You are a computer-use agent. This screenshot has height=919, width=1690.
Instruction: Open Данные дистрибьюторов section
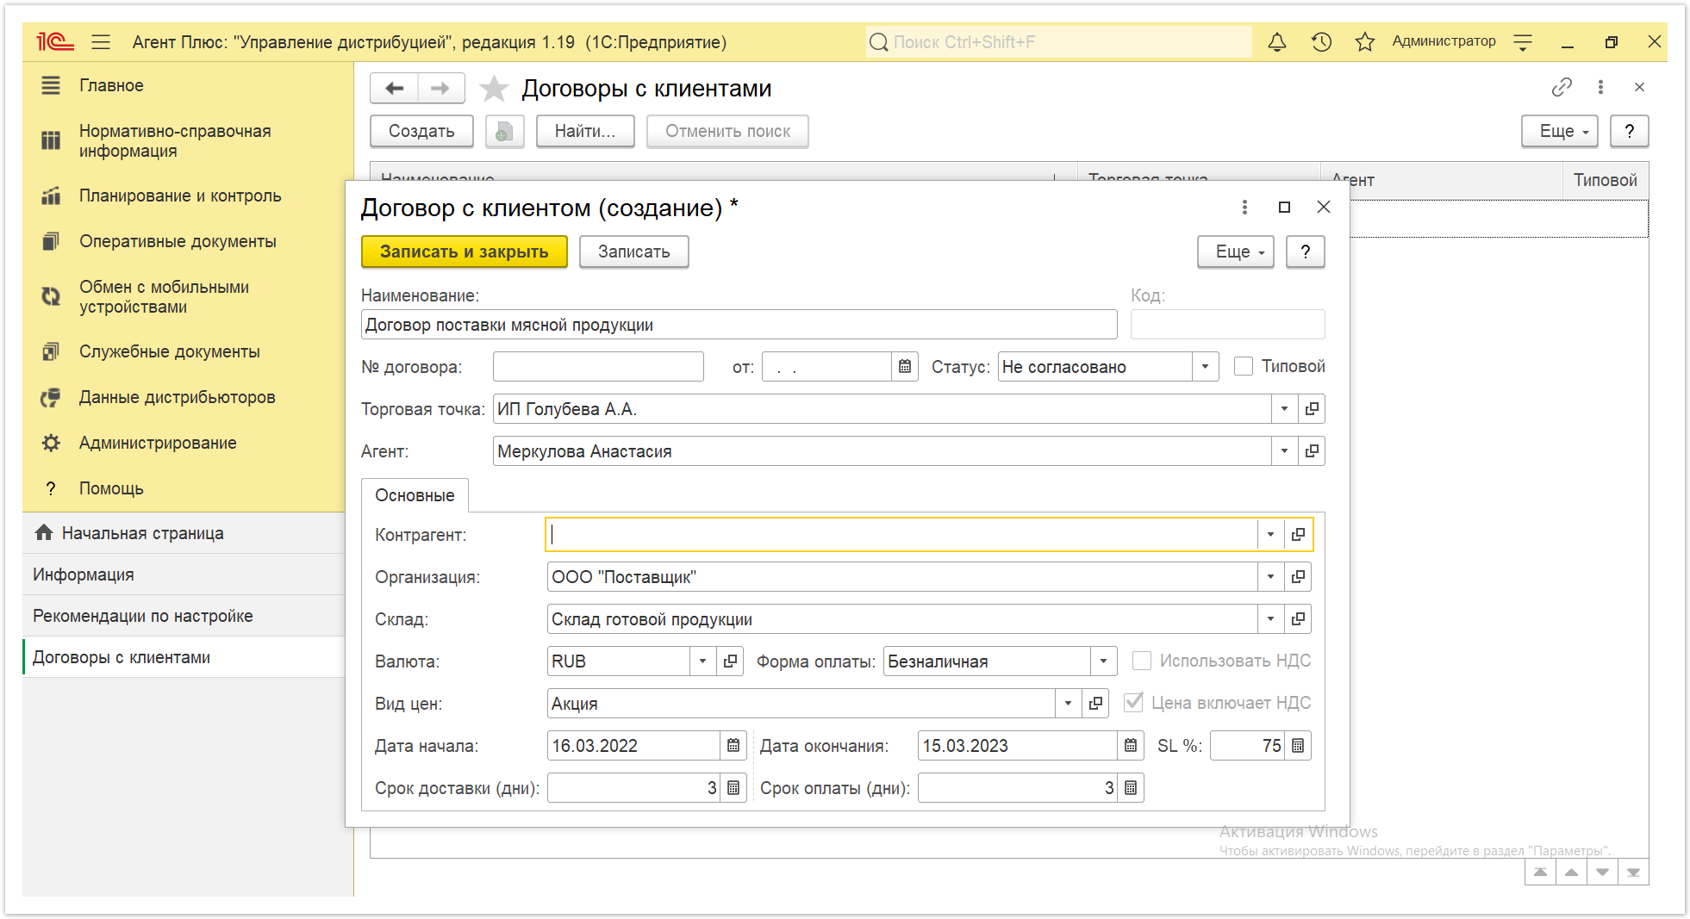(188, 398)
